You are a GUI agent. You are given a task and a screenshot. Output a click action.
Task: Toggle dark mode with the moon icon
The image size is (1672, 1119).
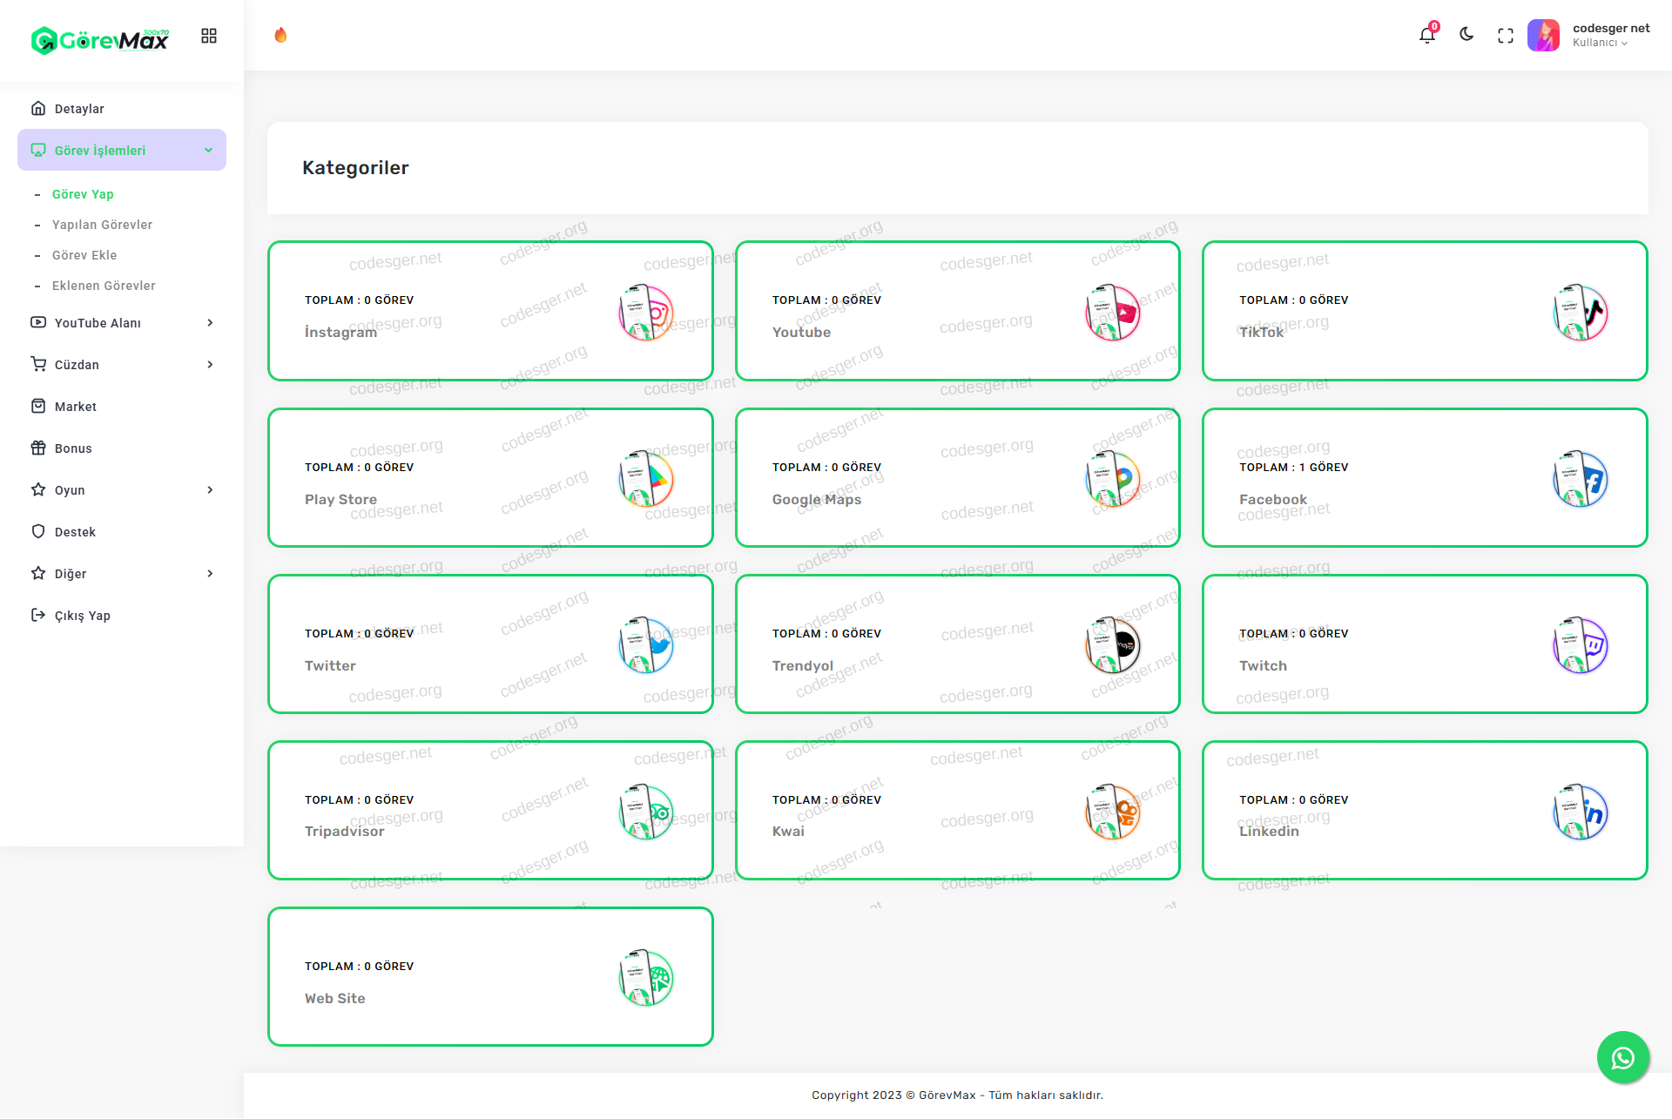(1466, 35)
